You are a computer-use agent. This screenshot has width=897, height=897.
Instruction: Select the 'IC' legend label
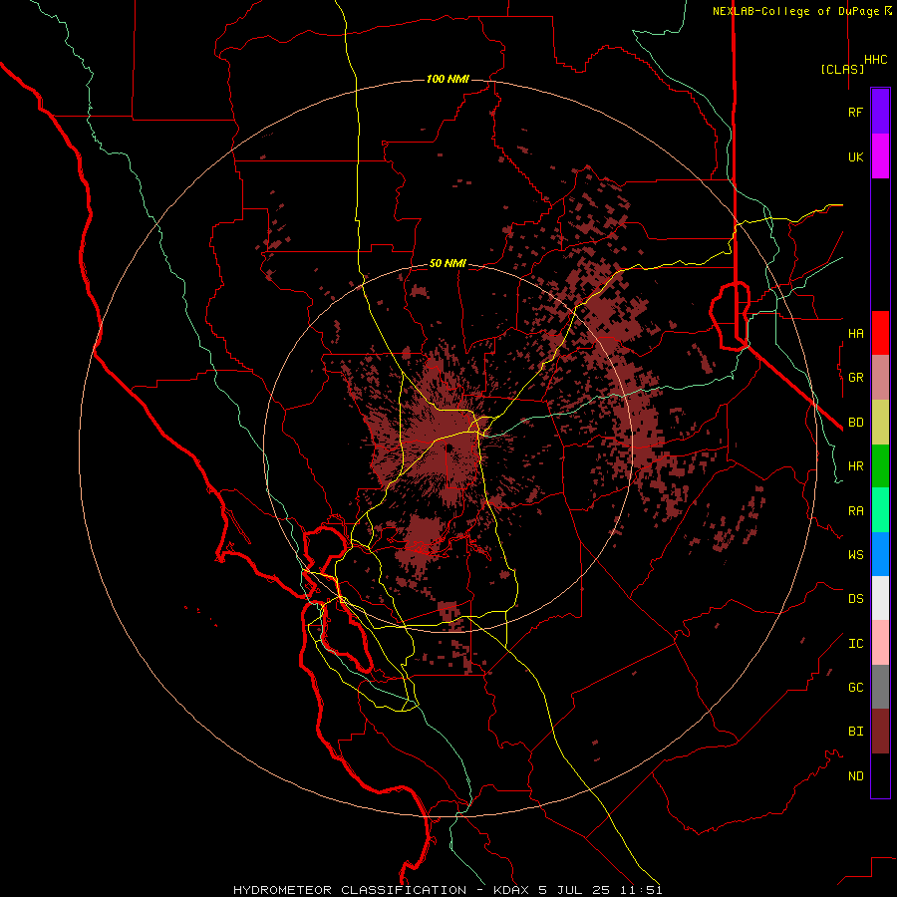[x=855, y=644]
